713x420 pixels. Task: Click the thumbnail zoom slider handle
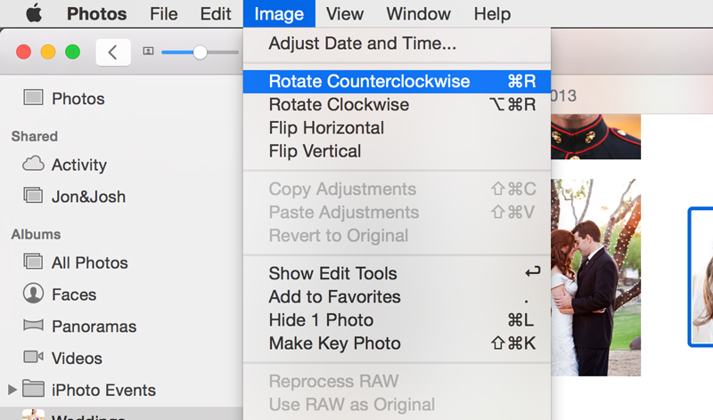coord(200,52)
